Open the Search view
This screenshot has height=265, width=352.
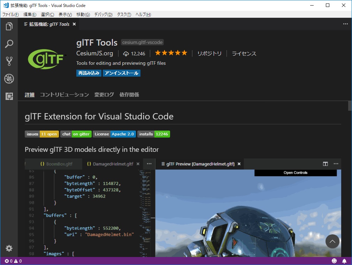(9, 44)
